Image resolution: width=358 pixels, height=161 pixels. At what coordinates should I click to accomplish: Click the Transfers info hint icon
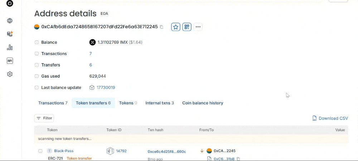pos(37,65)
